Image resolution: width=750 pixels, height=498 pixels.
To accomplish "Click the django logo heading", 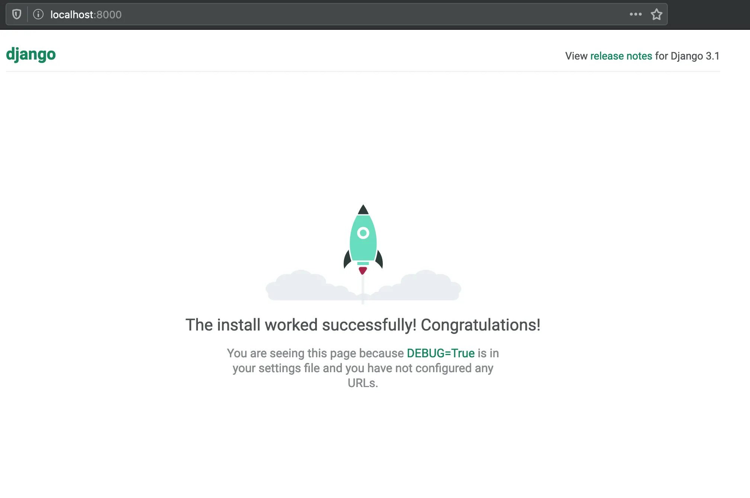I will click(31, 54).
